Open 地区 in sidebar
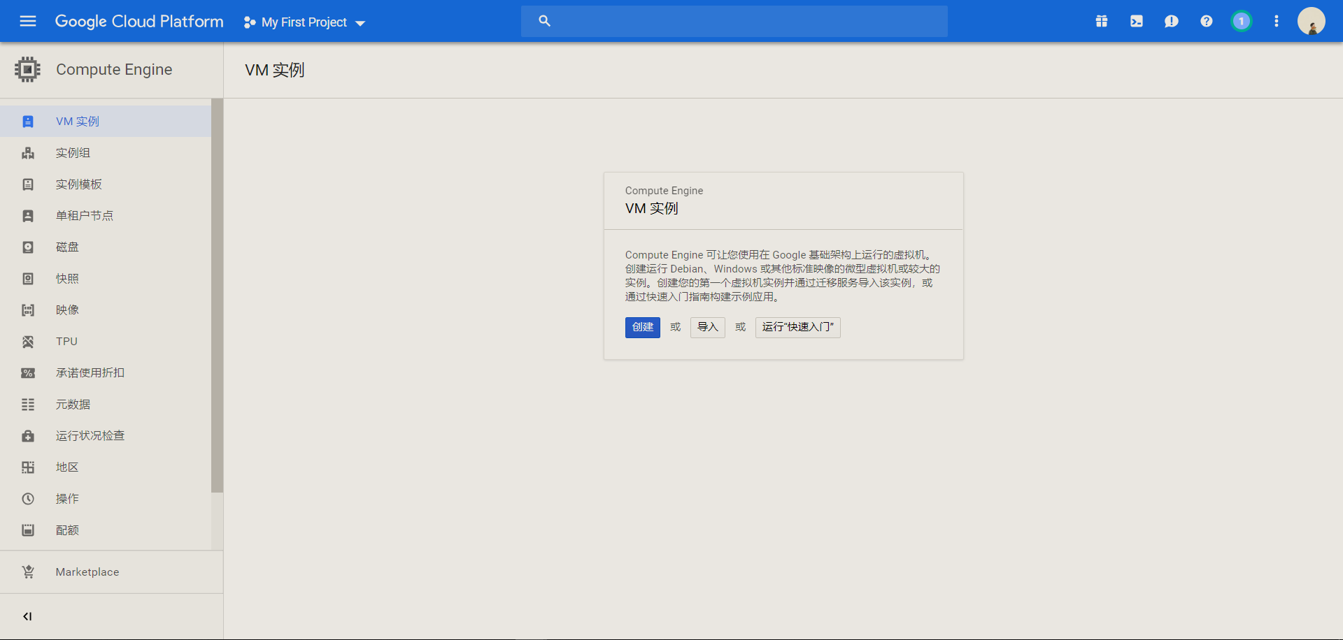Image resolution: width=1343 pixels, height=640 pixels. [106, 467]
